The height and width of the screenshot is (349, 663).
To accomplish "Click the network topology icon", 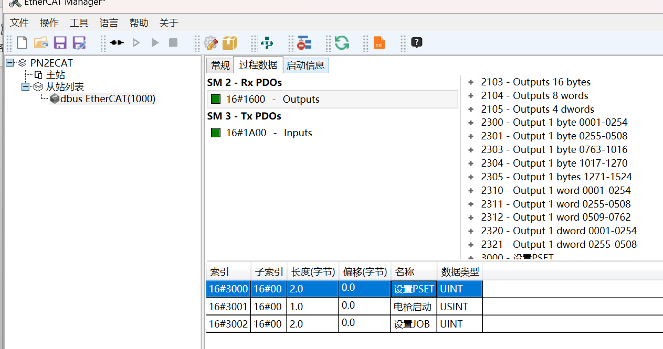I will pos(267,42).
